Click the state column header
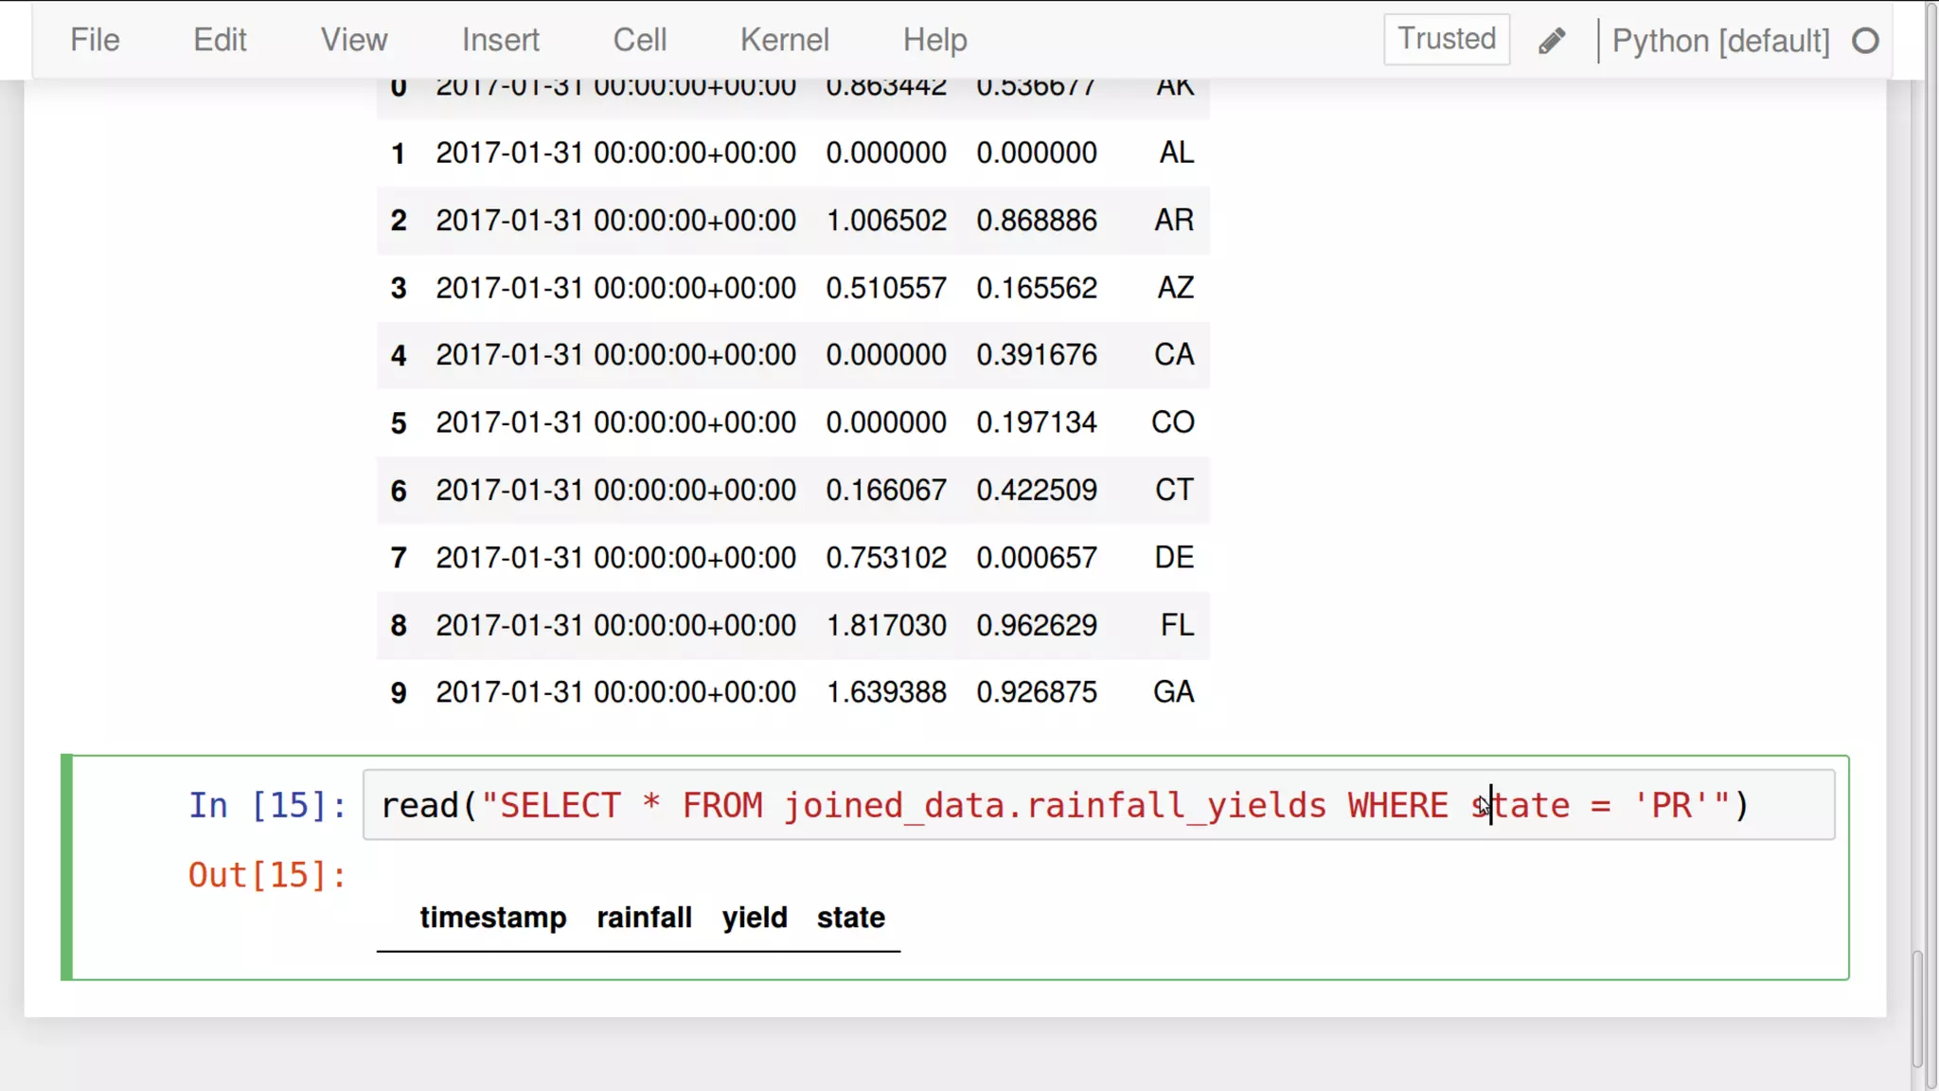1939x1091 pixels. 850,917
